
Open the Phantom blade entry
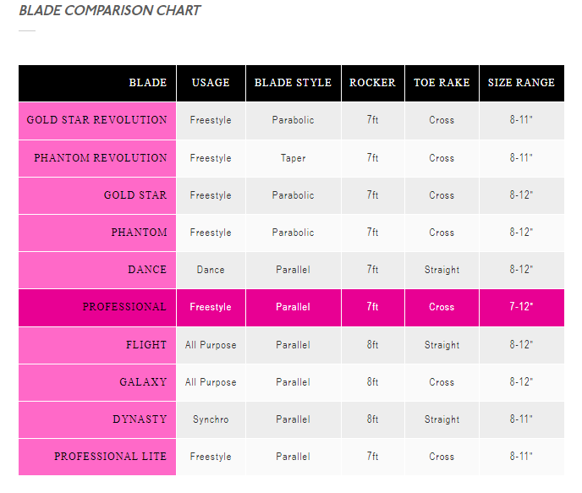[x=139, y=233]
